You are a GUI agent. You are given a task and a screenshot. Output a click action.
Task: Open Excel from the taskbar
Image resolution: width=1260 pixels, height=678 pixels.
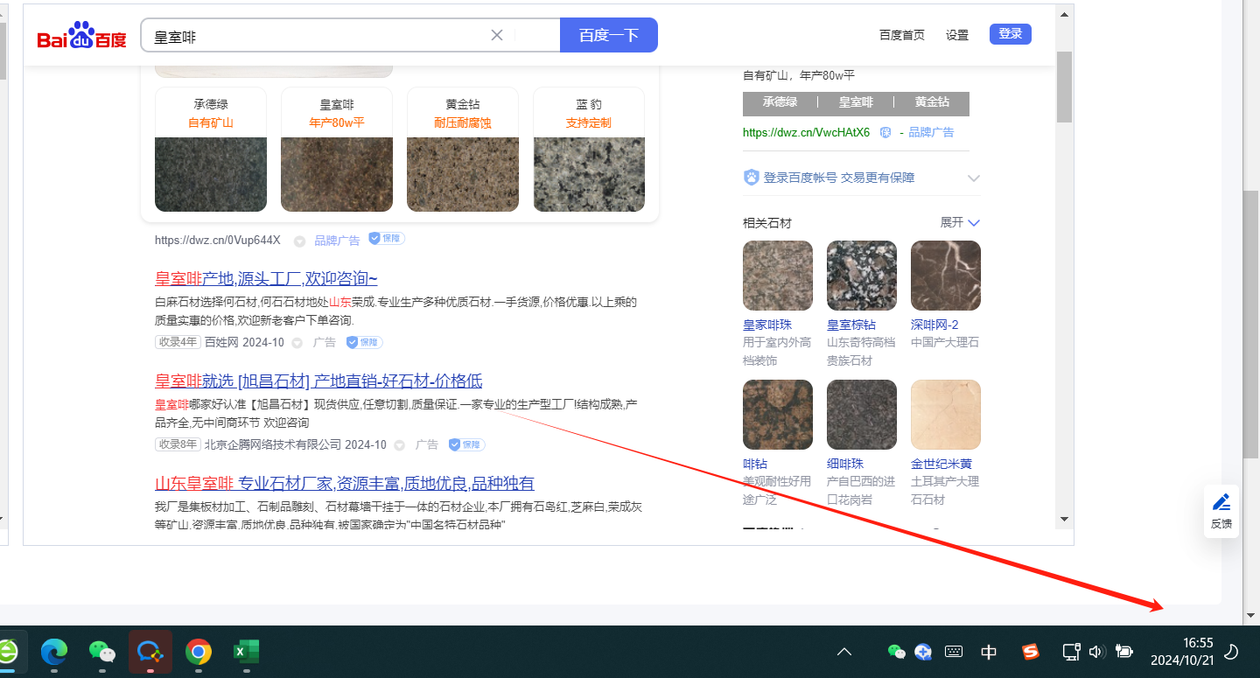coord(246,652)
